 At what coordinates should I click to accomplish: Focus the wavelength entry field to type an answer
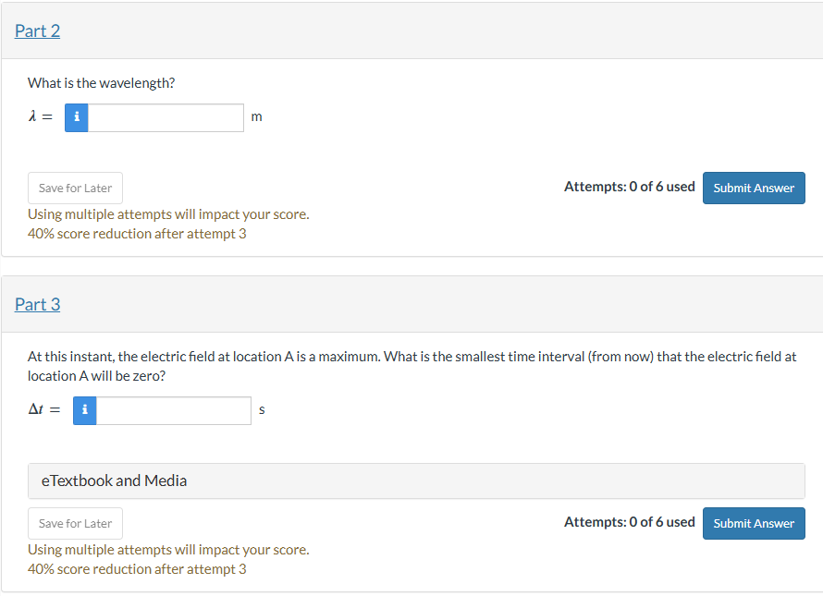pos(166,117)
